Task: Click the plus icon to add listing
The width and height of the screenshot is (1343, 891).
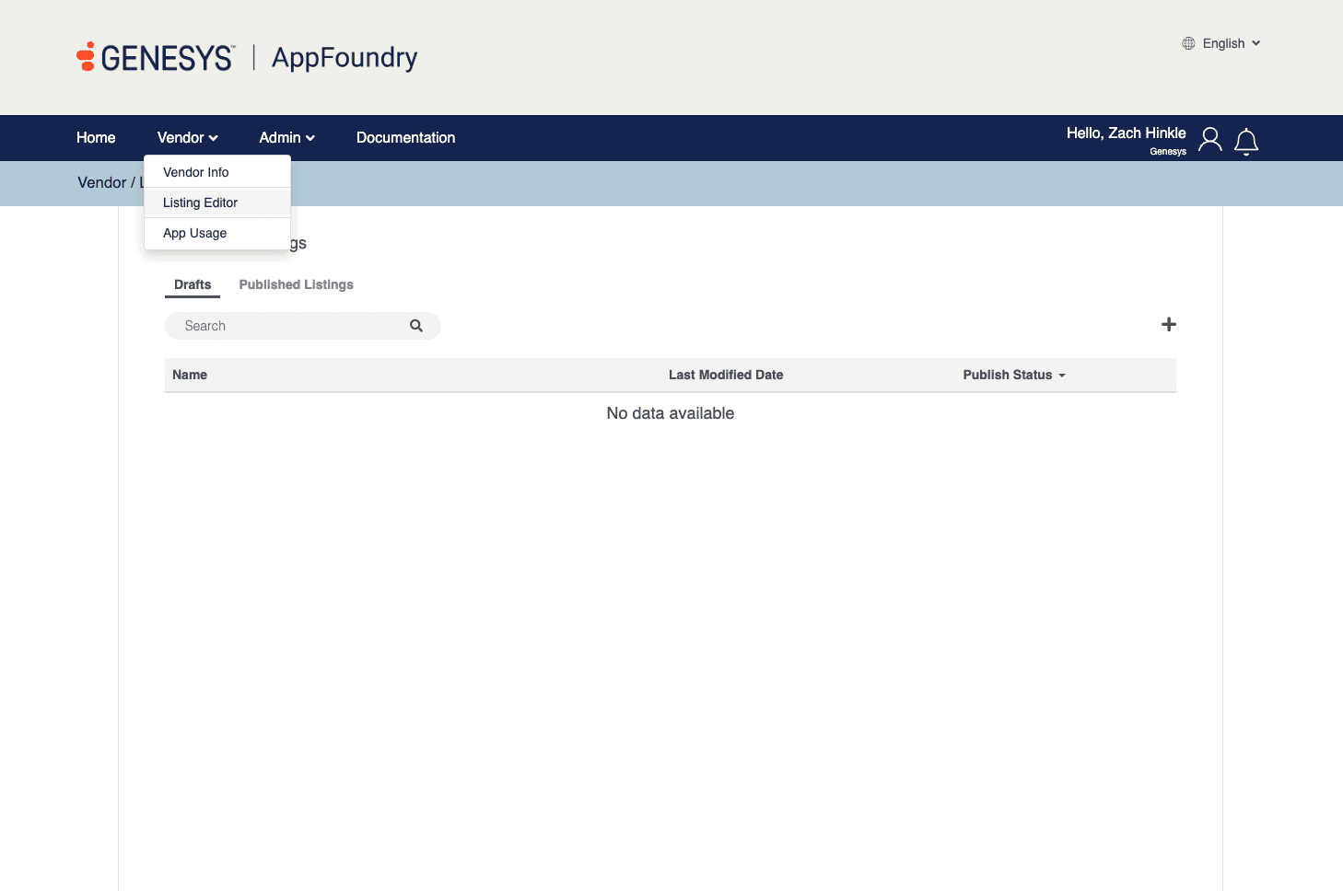Action: [1168, 325]
